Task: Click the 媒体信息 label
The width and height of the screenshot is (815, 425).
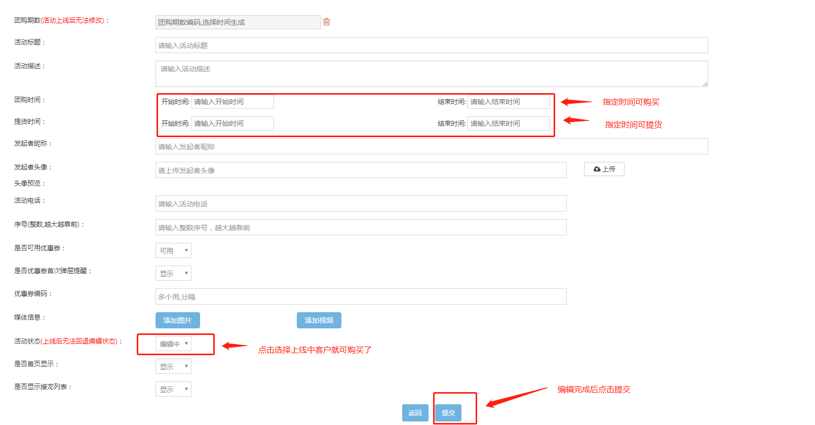Action: tap(30, 317)
